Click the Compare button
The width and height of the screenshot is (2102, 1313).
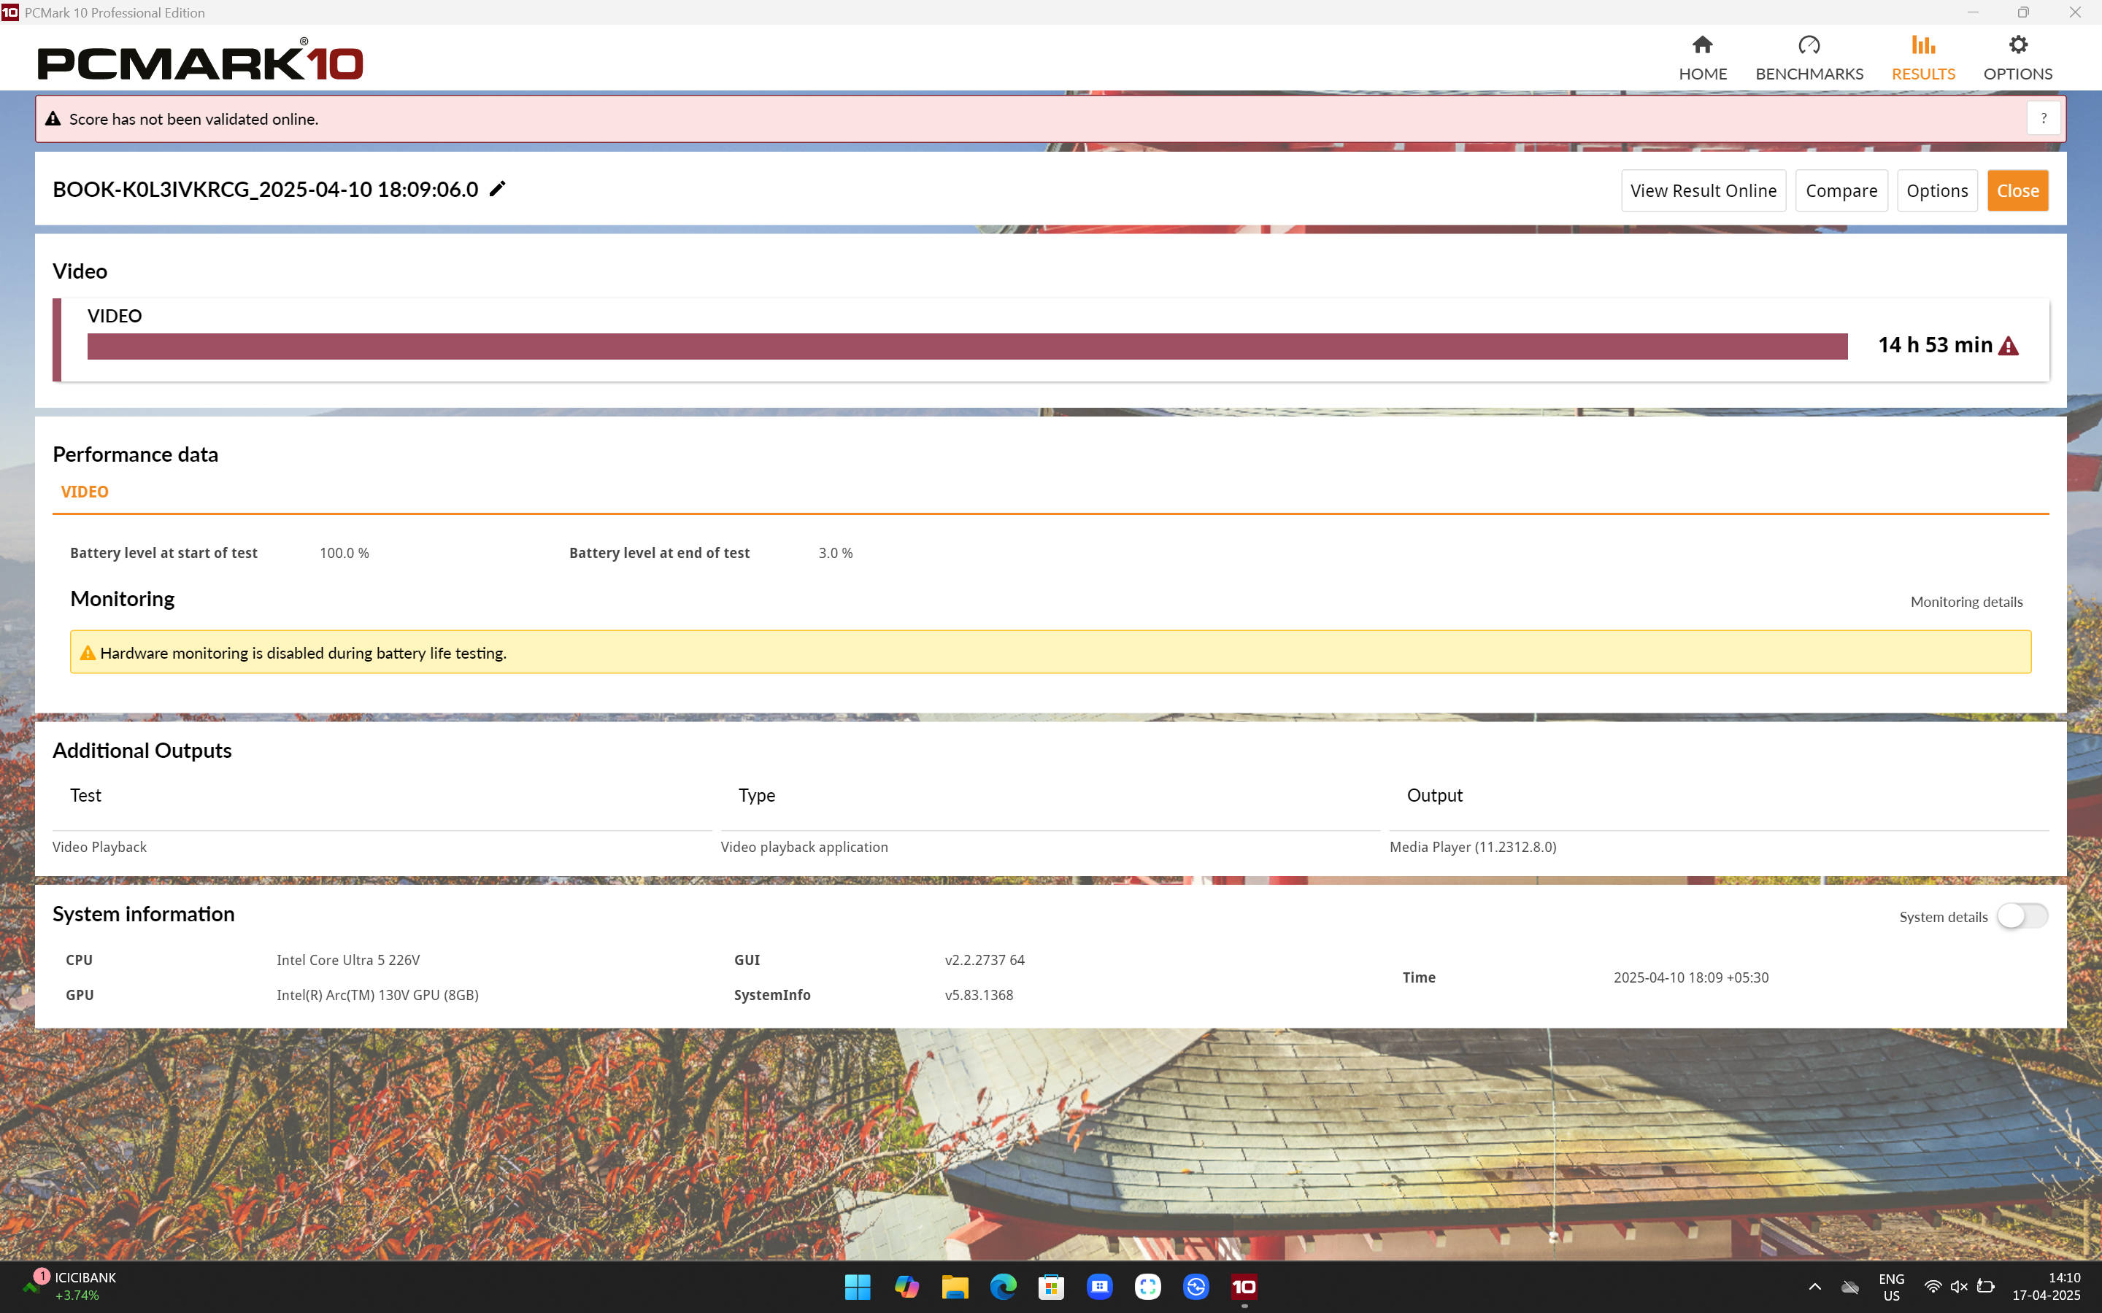pyautogui.click(x=1841, y=190)
